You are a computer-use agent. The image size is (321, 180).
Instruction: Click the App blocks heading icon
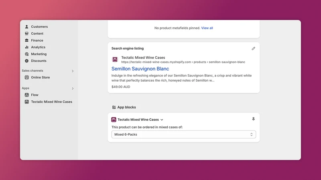click(114, 107)
